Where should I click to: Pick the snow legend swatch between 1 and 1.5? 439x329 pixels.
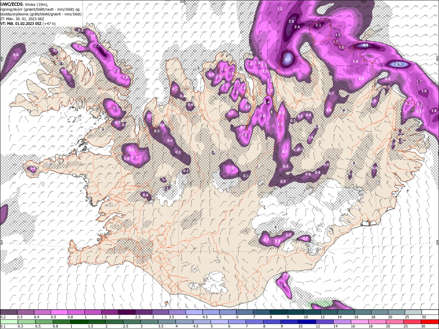[x=93, y=312]
